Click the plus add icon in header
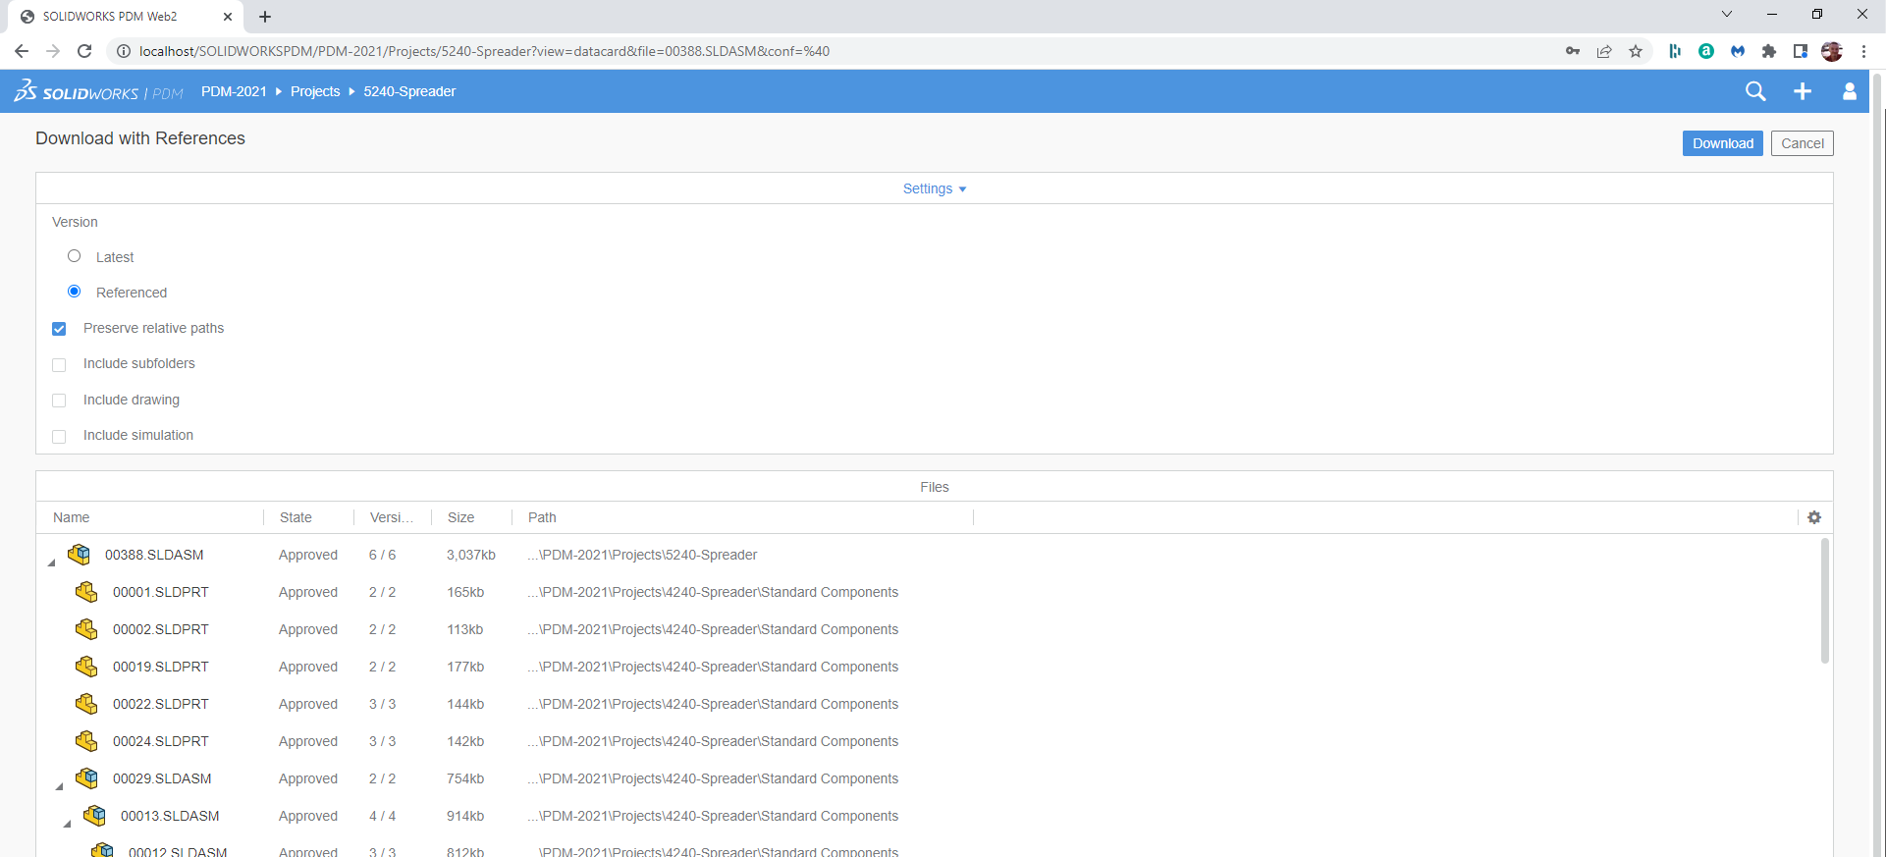1886x857 pixels. click(x=1803, y=91)
